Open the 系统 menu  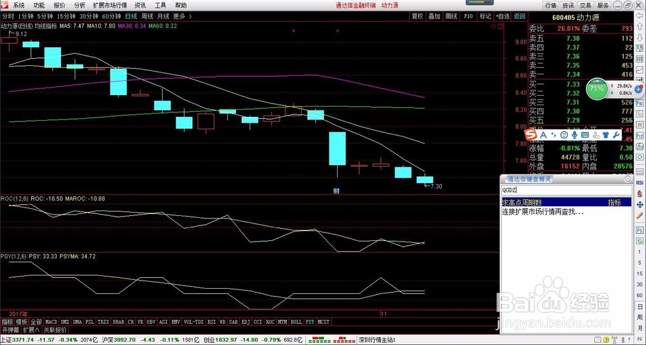[x=19, y=5]
